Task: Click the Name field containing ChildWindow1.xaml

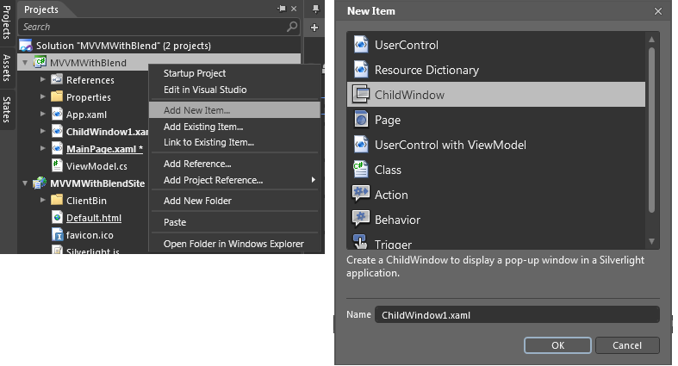Action: [x=517, y=314]
